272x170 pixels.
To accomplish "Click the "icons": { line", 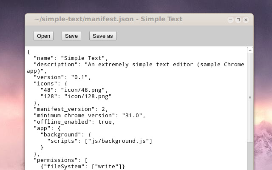I will [x=51, y=84].
